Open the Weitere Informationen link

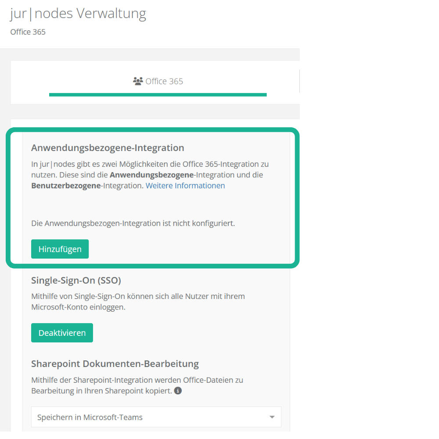[185, 186]
